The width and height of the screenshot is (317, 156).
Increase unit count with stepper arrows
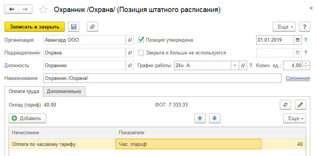(306, 64)
